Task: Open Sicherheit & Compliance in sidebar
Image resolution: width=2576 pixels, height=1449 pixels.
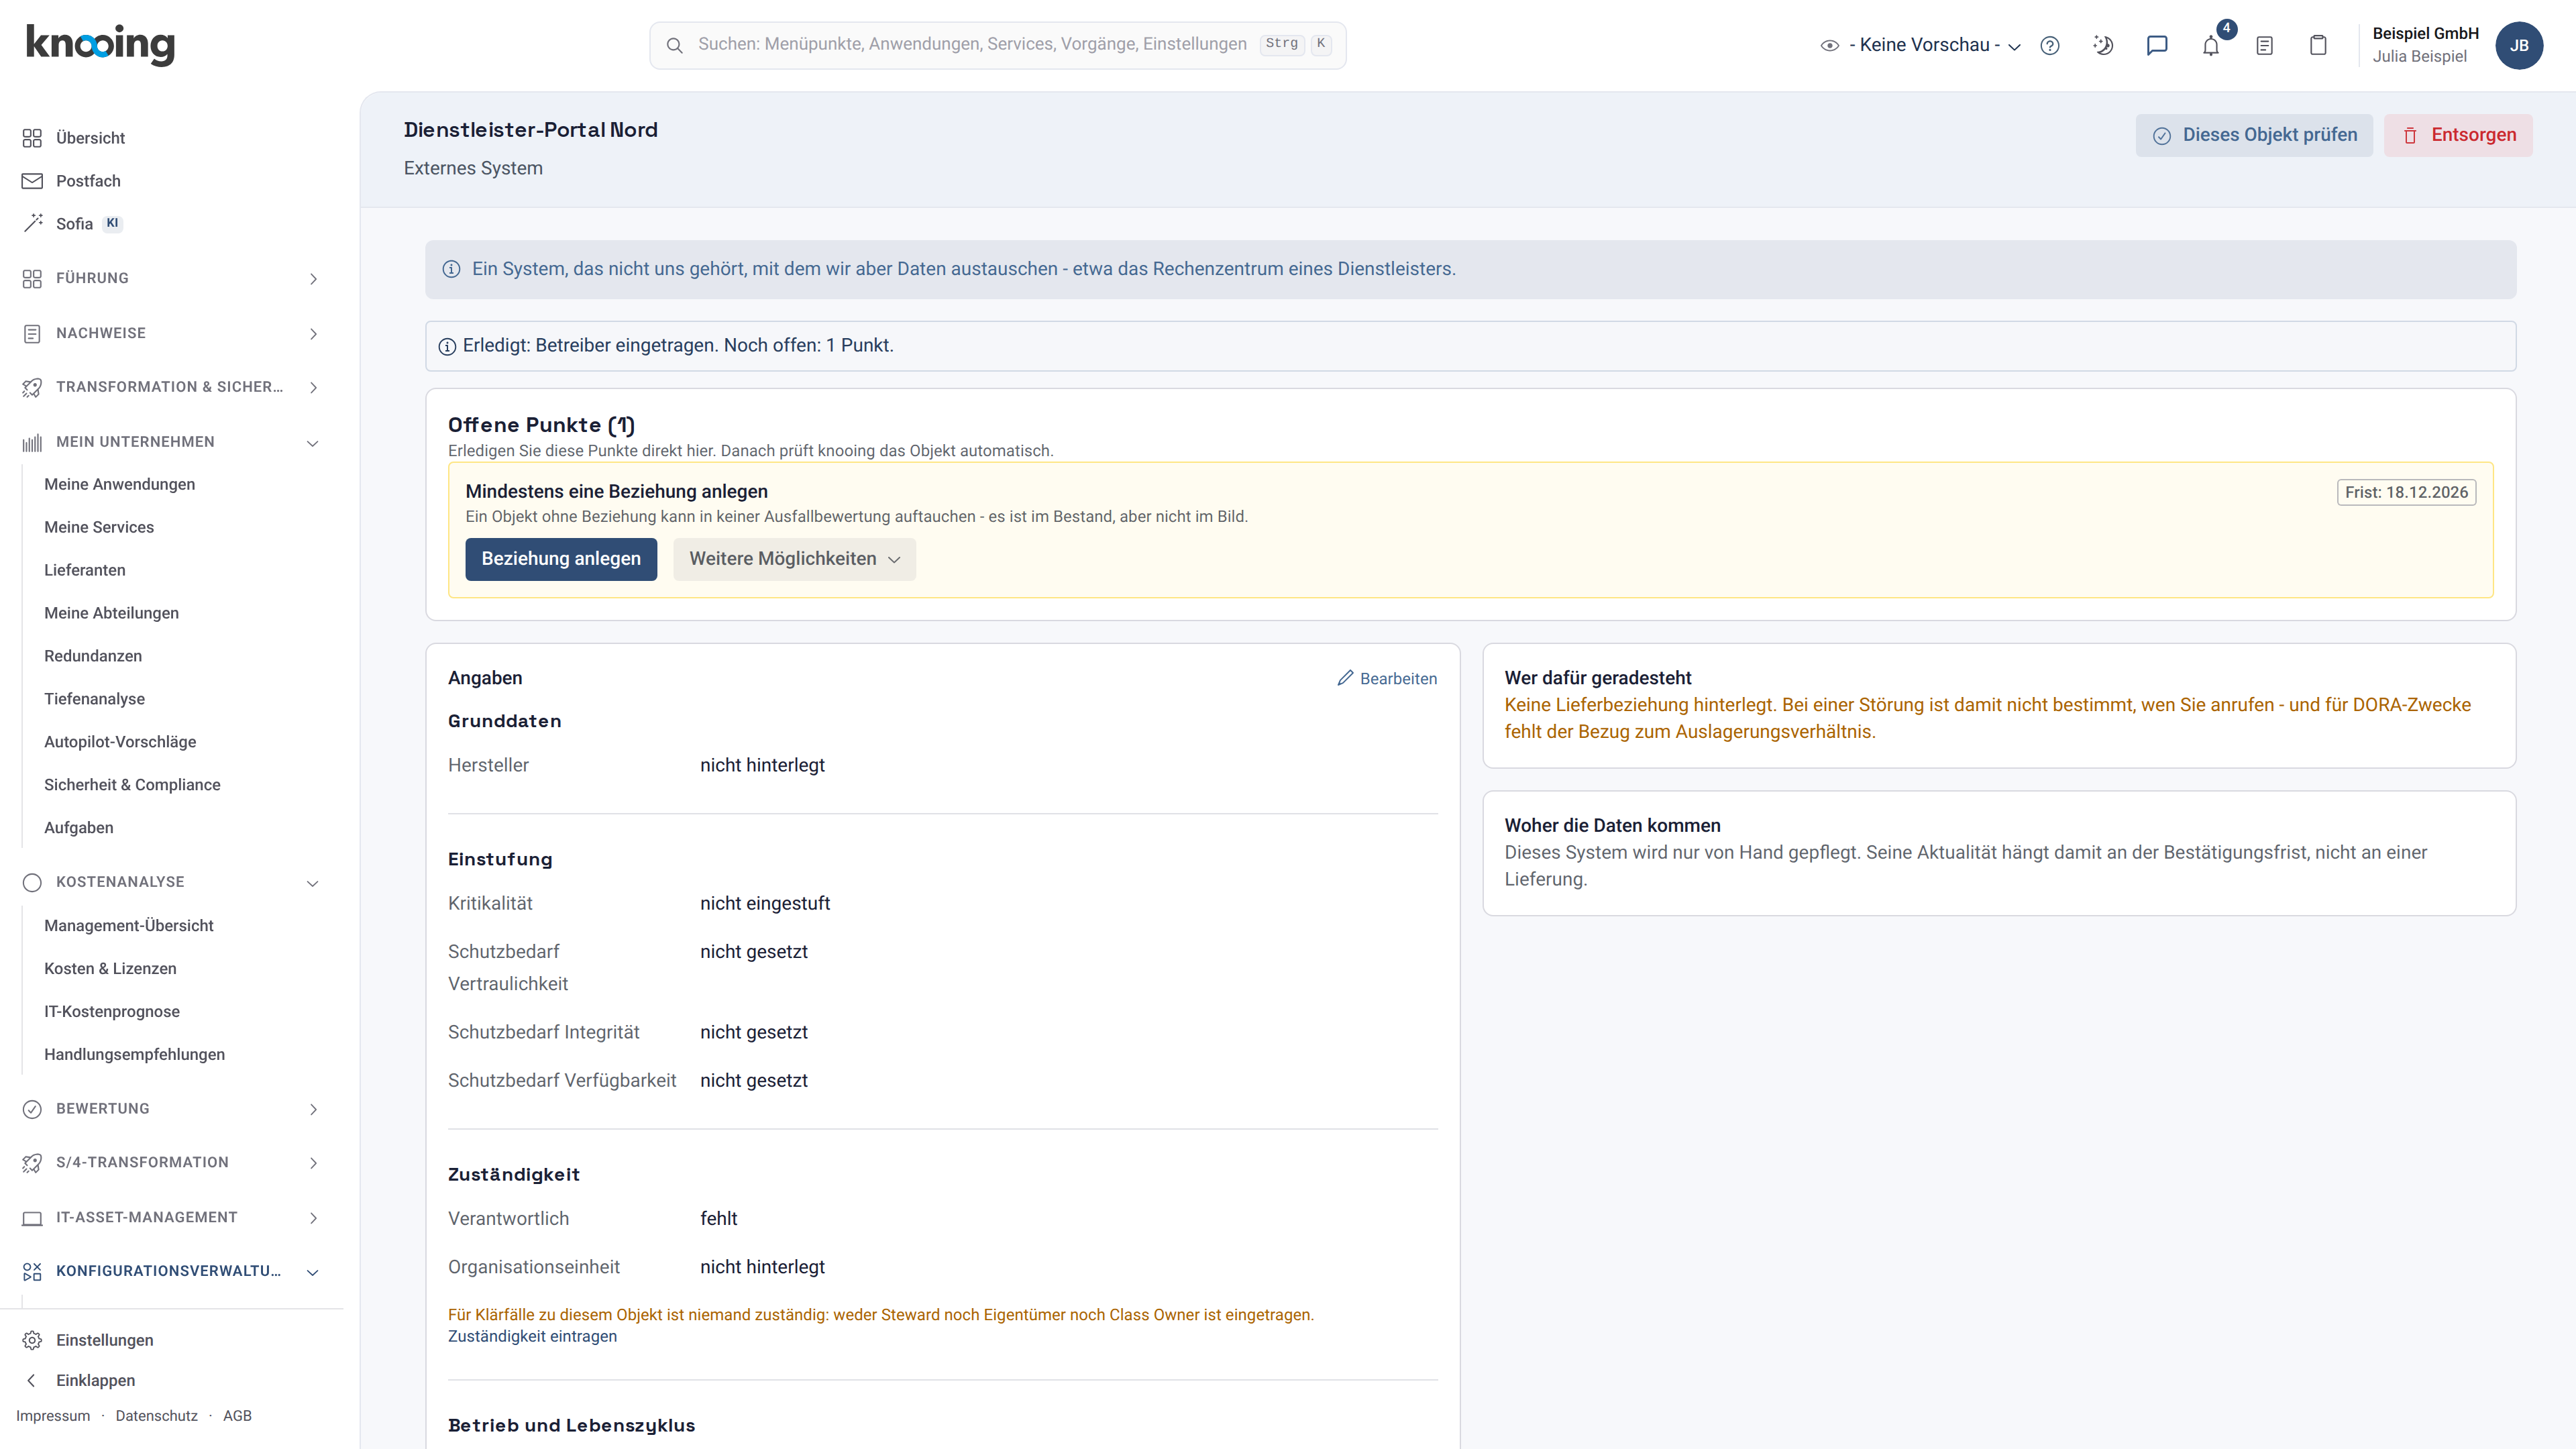Action: pyautogui.click(x=132, y=785)
